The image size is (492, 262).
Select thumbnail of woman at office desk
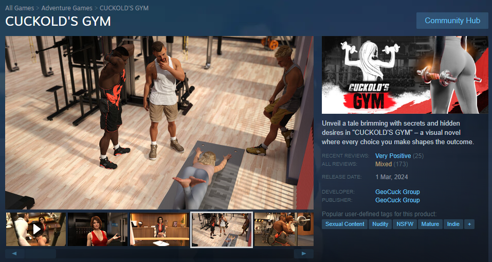(x=160, y=230)
